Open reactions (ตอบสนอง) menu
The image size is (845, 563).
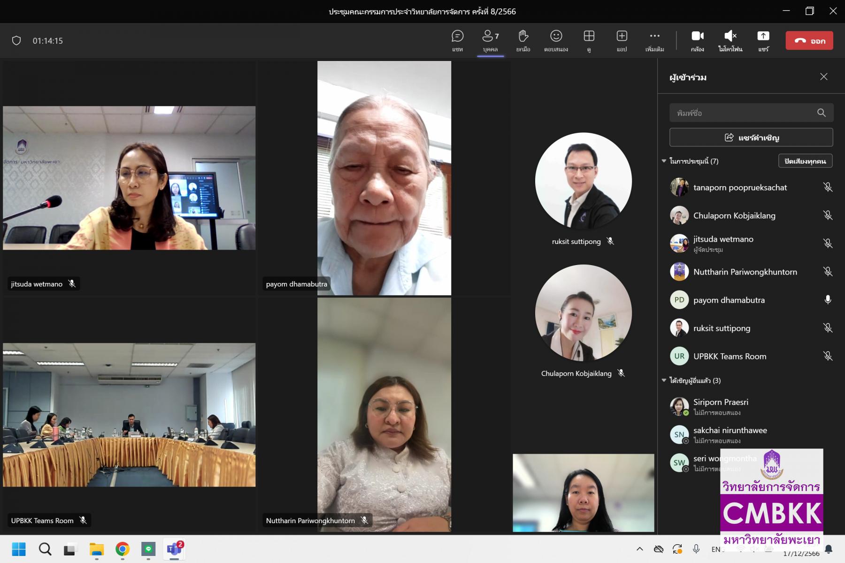[x=556, y=41]
